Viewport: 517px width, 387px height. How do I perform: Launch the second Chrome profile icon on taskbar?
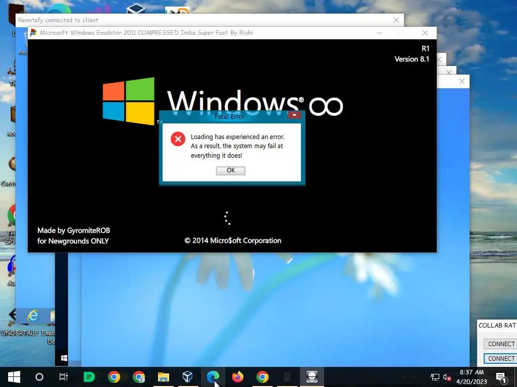(139, 377)
